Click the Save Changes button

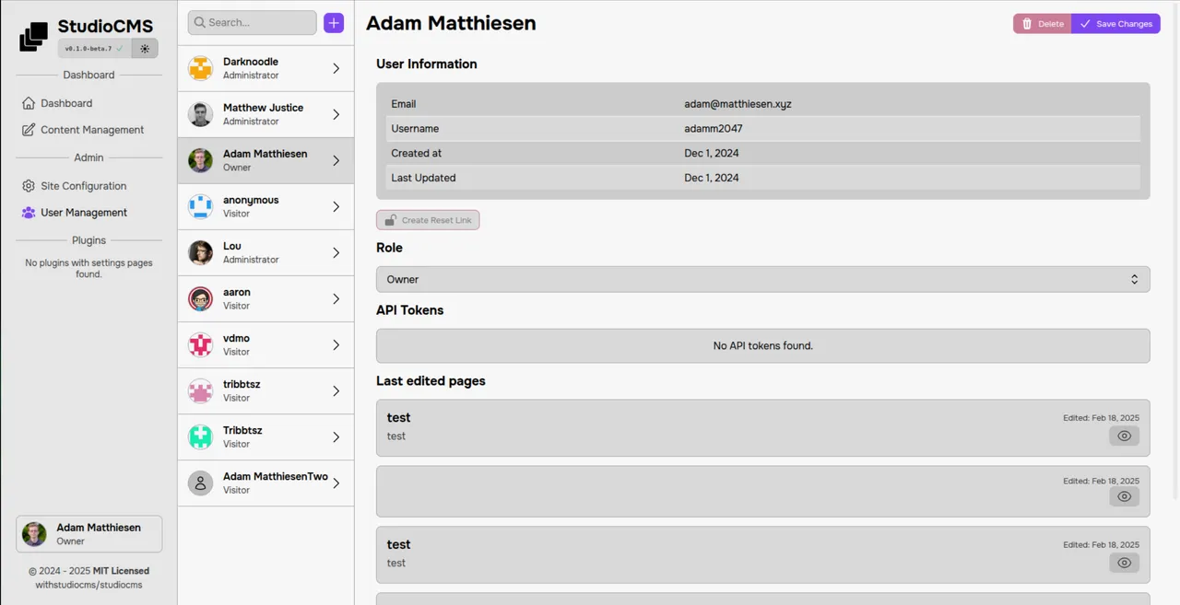tap(1115, 23)
